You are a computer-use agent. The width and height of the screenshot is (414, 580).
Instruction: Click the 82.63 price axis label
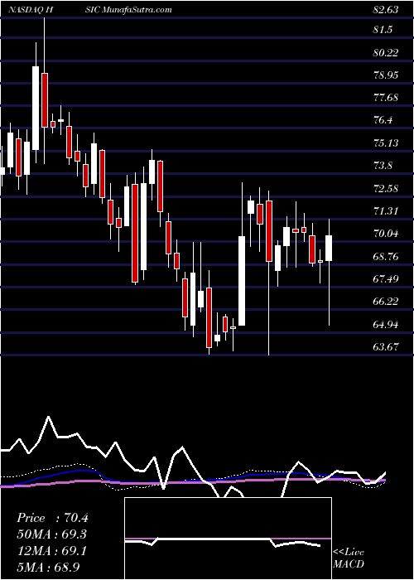[x=386, y=10]
